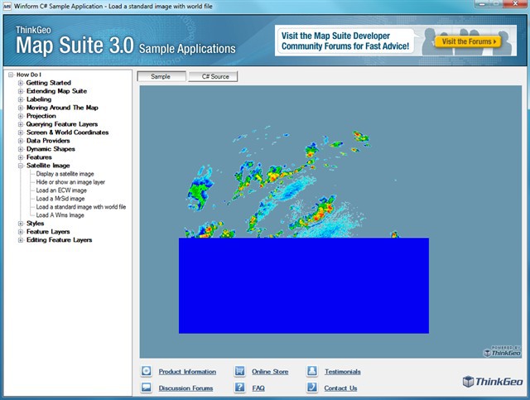This screenshot has height=400, width=530.
Task: Select Load an ECW image item
Action: coord(61,190)
